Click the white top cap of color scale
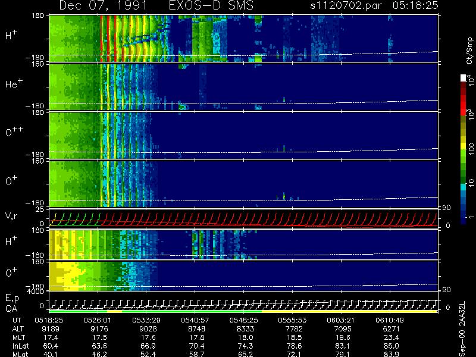This screenshot has height=357, width=476. click(464, 78)
